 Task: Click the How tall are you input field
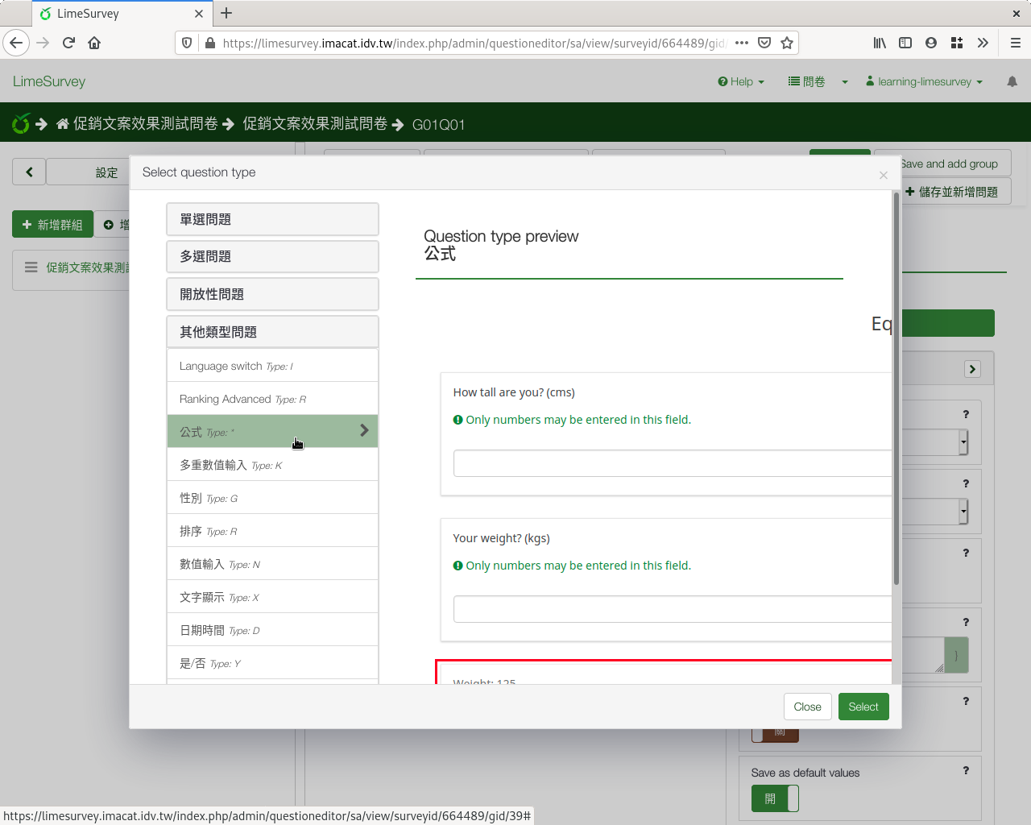click(x=673, y=463)
